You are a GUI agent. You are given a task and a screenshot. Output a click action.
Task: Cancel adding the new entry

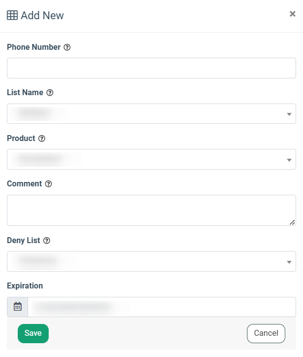266,333
